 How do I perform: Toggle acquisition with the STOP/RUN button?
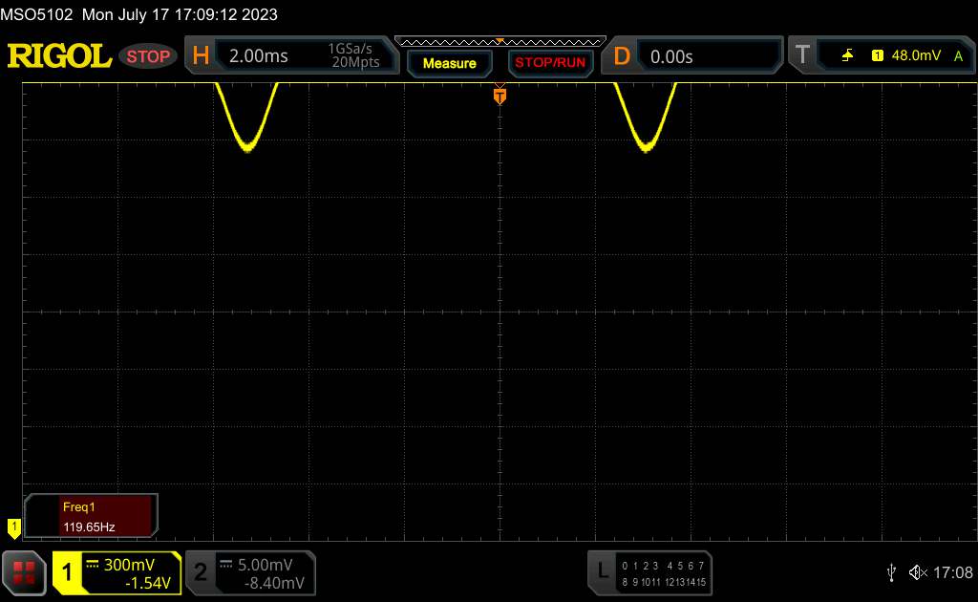(549, 63)
